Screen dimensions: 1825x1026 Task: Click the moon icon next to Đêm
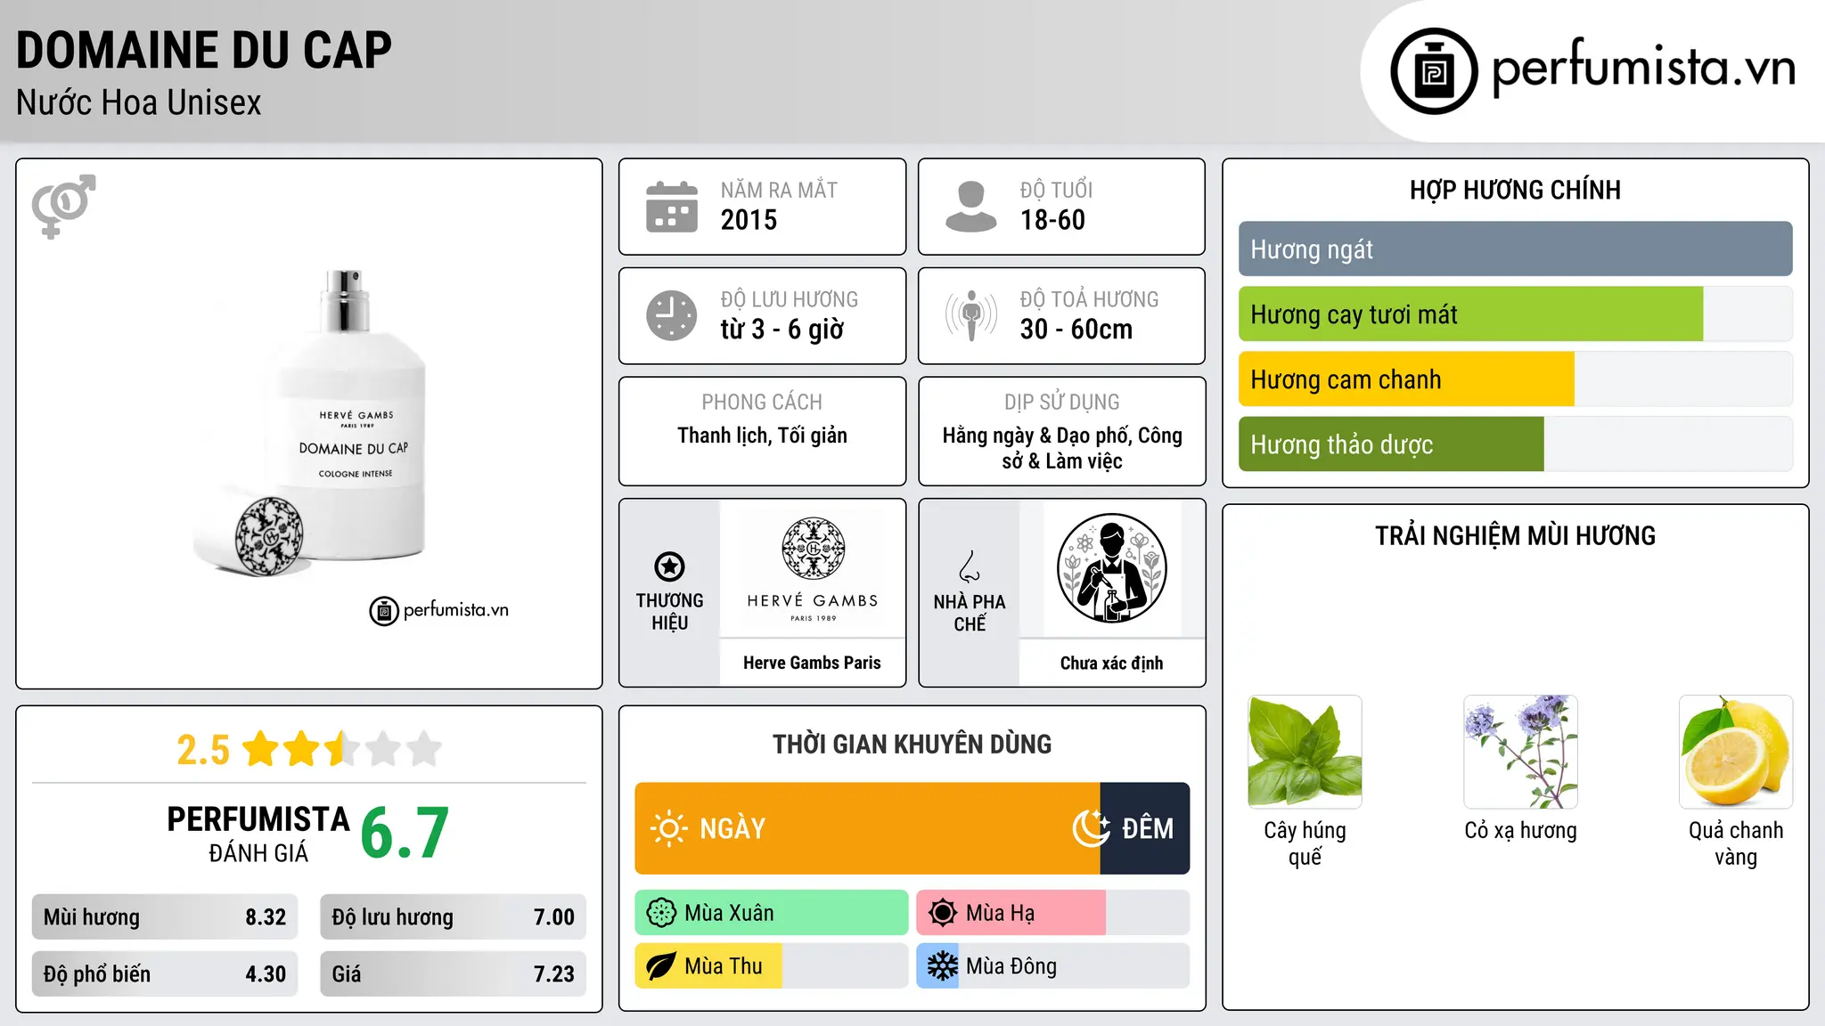[x=1092, y=828]
